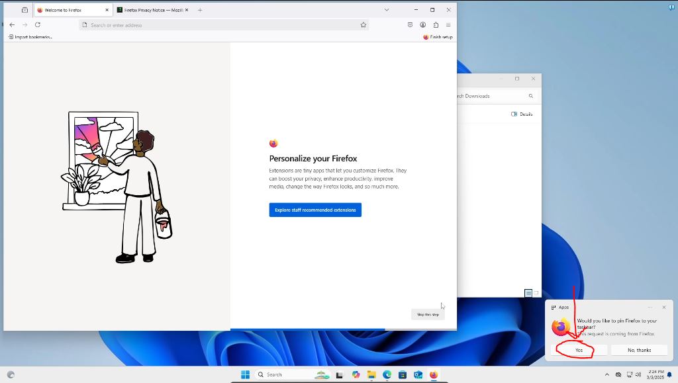Switch File Explorer to large thumbnails view

[536, 293]
